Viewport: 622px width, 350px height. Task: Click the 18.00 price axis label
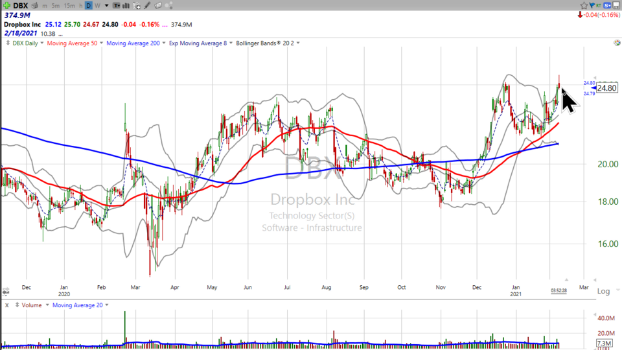608,202
